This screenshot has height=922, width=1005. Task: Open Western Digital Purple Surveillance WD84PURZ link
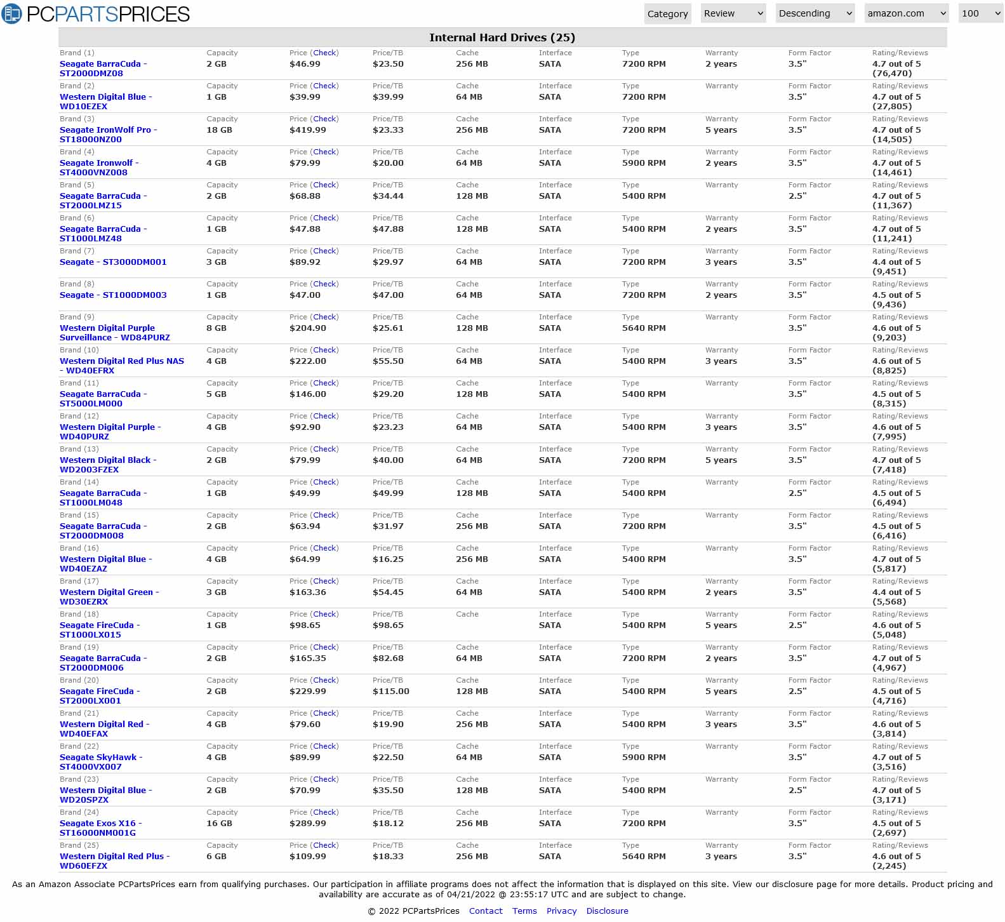(115, 333)
